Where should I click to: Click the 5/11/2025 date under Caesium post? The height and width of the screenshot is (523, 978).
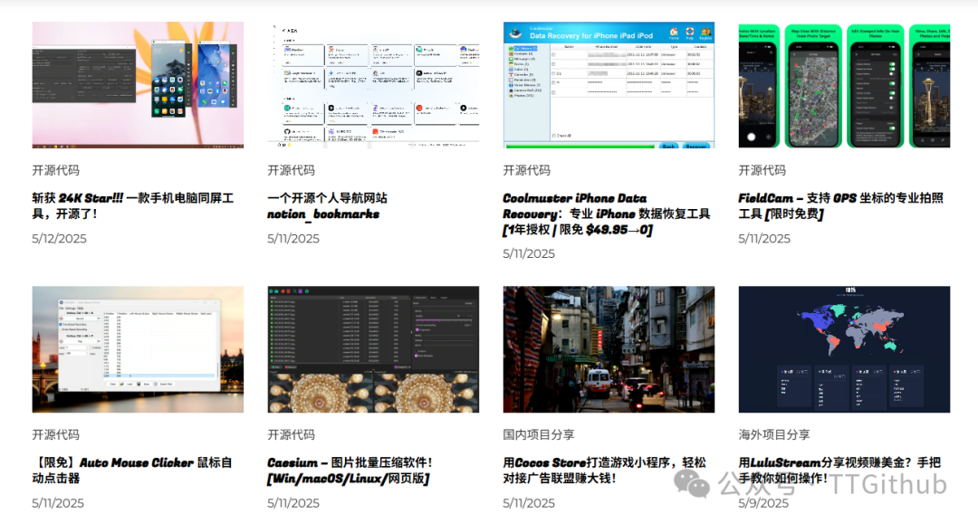(x=293, y=502)
